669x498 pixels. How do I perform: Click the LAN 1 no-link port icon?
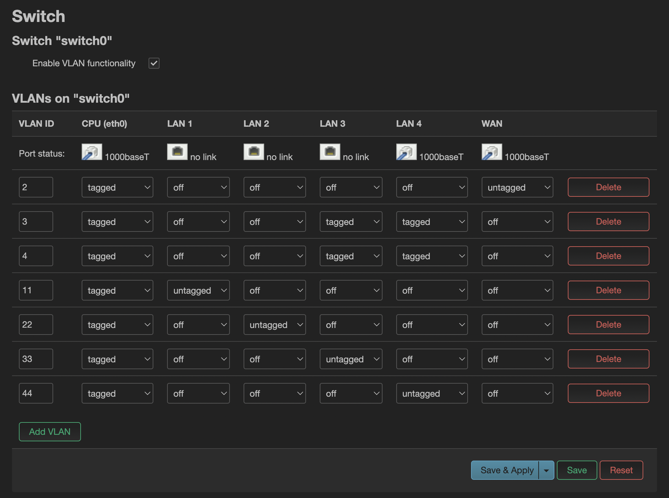click(177, 152)
